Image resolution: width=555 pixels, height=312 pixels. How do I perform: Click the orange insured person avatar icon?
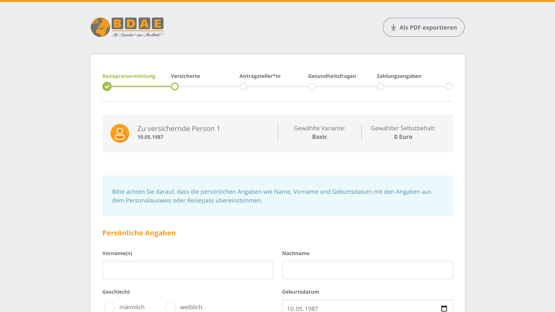click(x=120, y=133)
